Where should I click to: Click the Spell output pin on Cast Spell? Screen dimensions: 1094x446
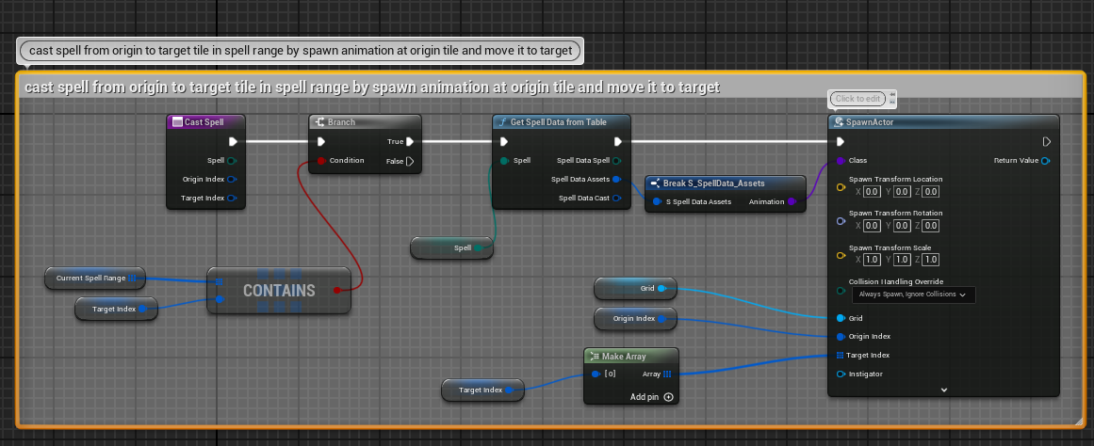tap(232, 160)
